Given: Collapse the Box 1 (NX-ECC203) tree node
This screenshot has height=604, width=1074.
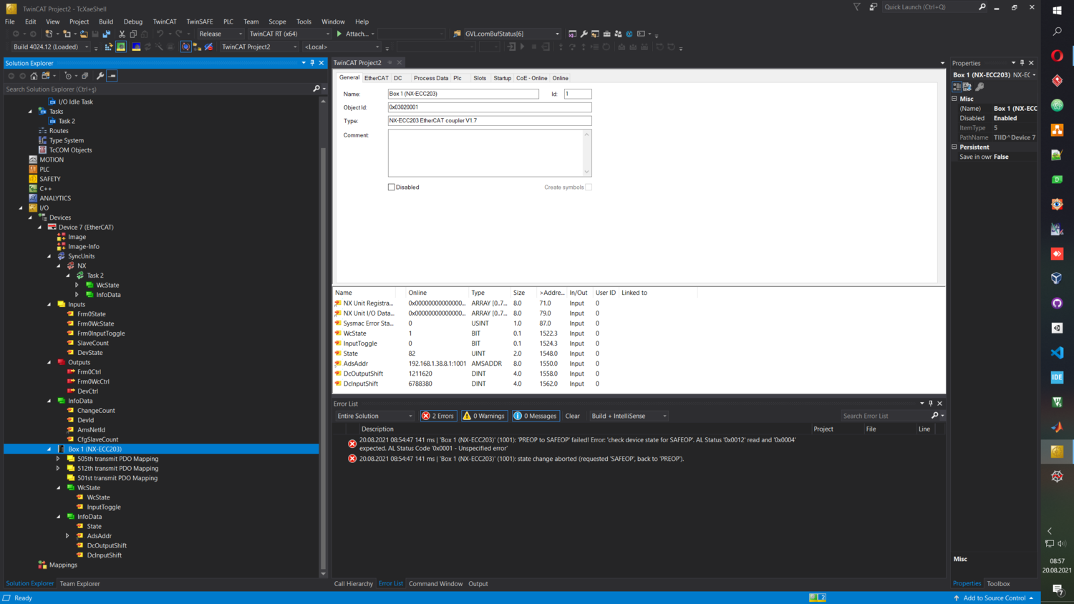Looking at the screenshot, I should pos(49,449).
